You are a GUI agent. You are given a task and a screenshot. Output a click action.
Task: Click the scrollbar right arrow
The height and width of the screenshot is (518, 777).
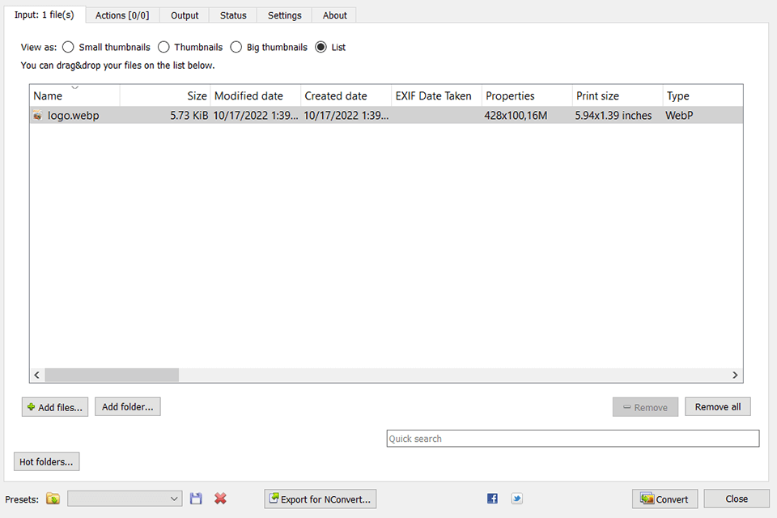point(735,376)
